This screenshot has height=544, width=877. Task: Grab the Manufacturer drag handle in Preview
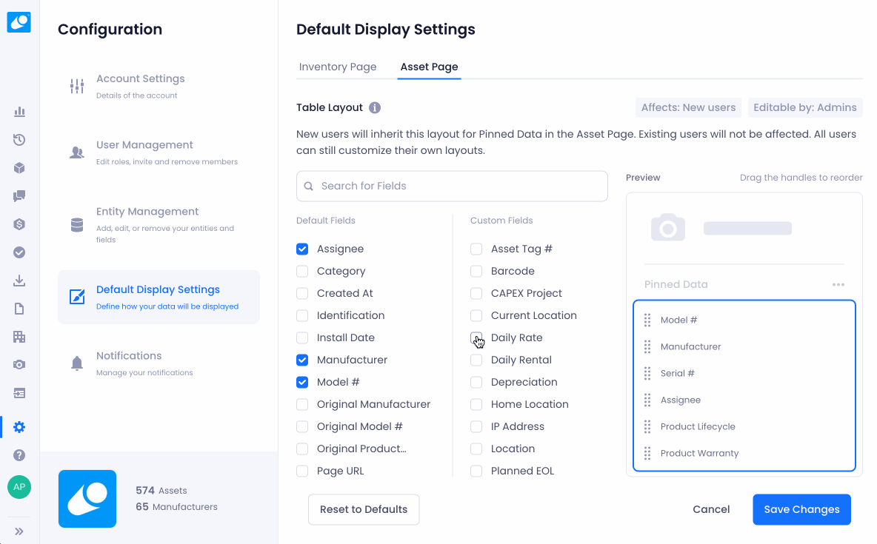click(647, 346)
